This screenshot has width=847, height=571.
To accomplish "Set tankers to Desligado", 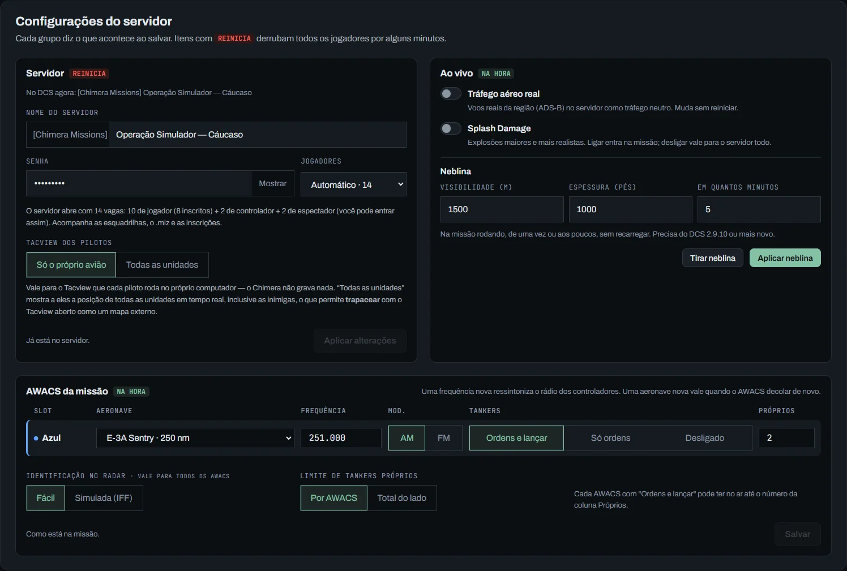I will [x=705, y=438].
